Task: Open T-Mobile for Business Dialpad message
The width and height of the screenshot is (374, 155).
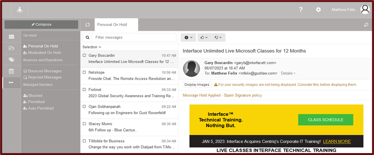Action: point(129,144)
